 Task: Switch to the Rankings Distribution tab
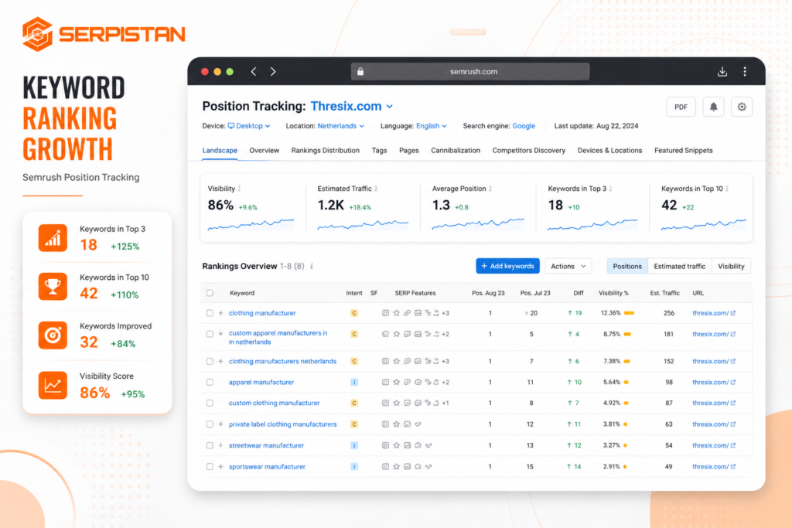[326, 151]
